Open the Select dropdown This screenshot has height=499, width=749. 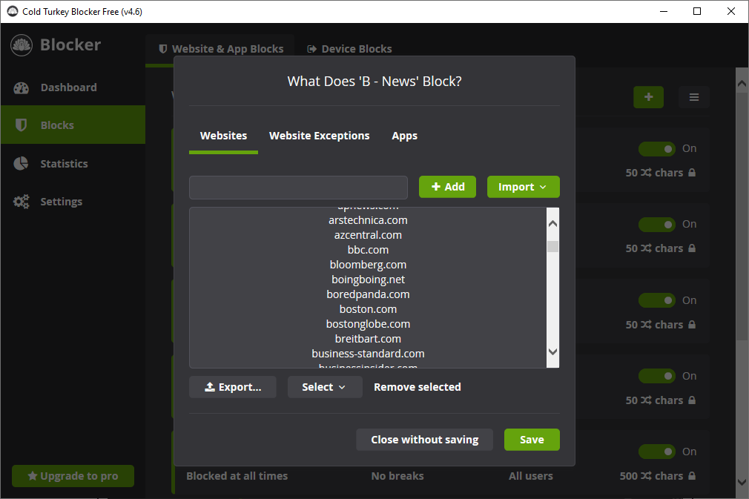point(325,387)
